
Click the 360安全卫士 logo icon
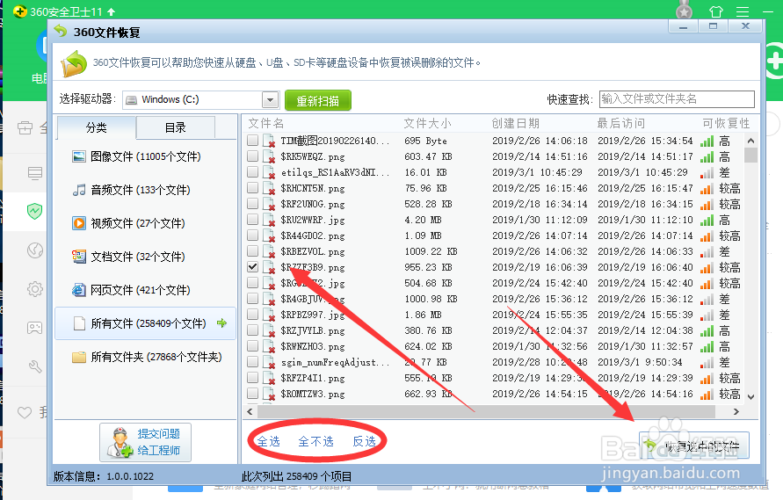pyautogui.click(x=19, y=11)
